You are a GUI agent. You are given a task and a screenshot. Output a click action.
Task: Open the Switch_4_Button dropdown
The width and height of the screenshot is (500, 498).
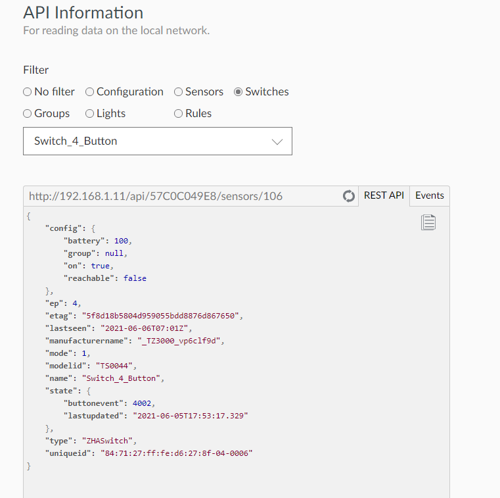[158, 141]
